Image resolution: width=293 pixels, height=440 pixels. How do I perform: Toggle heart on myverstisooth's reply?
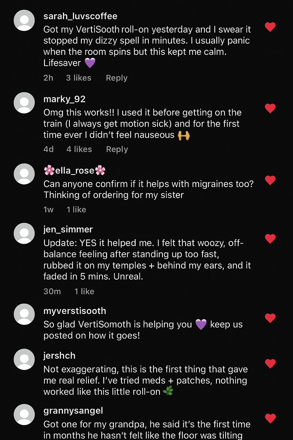click(270, 318)
